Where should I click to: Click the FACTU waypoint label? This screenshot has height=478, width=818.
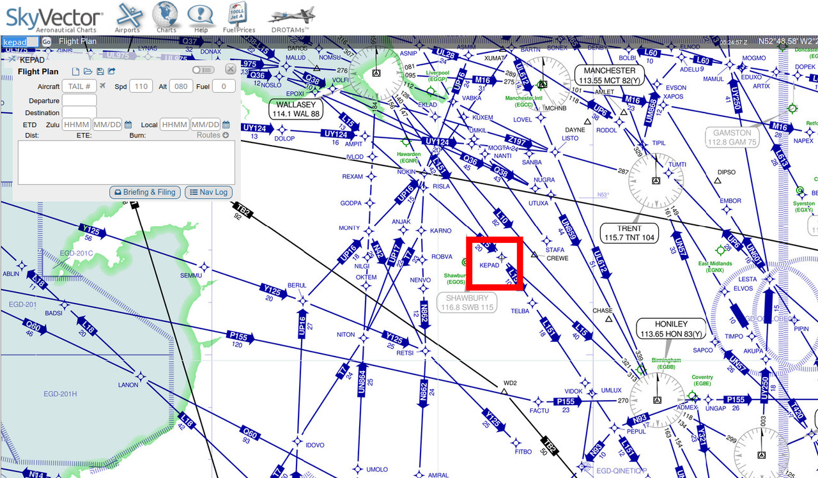539,411
